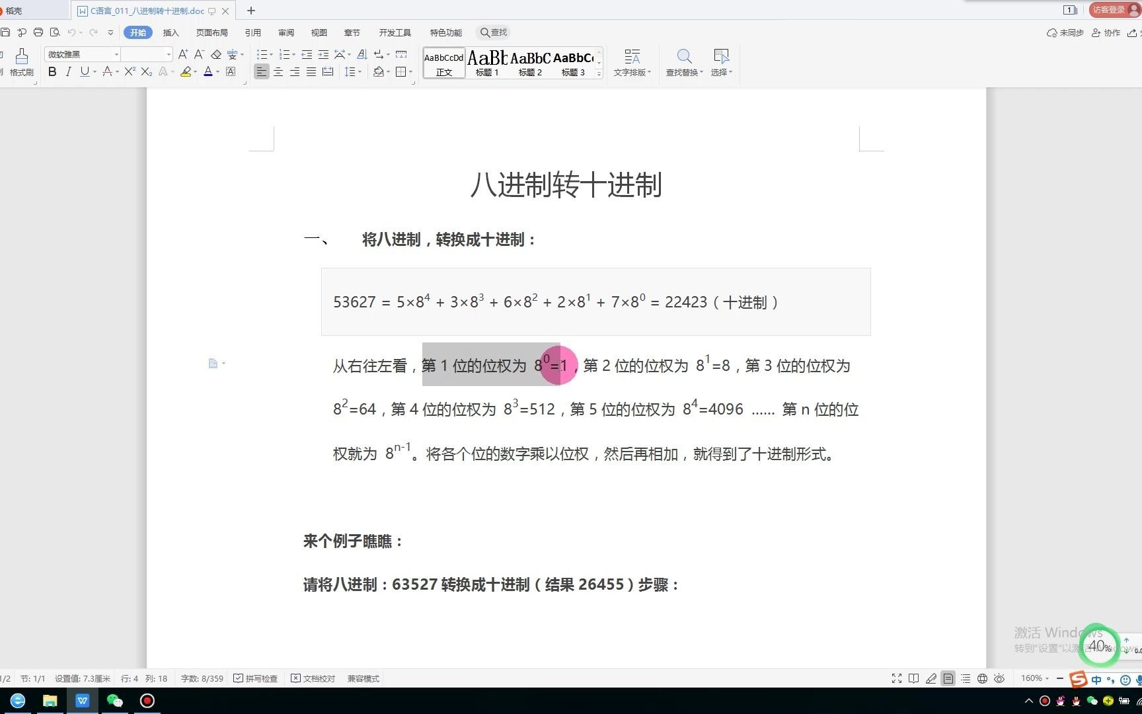
Task: Click the highlighter color swatch
Action: [x=186, y=72]
